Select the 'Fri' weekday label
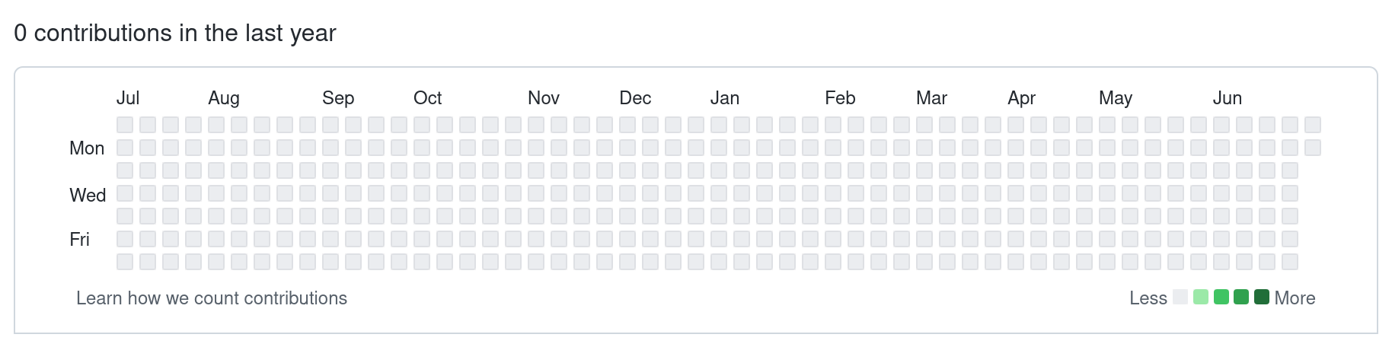Image resolution: width=1392 pixels, height=347 pixels. pos(80,240)
